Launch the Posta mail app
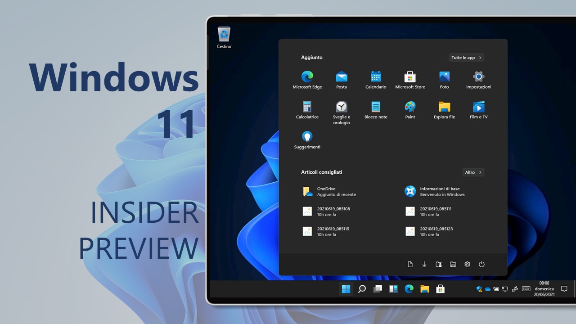 [342, 76]
